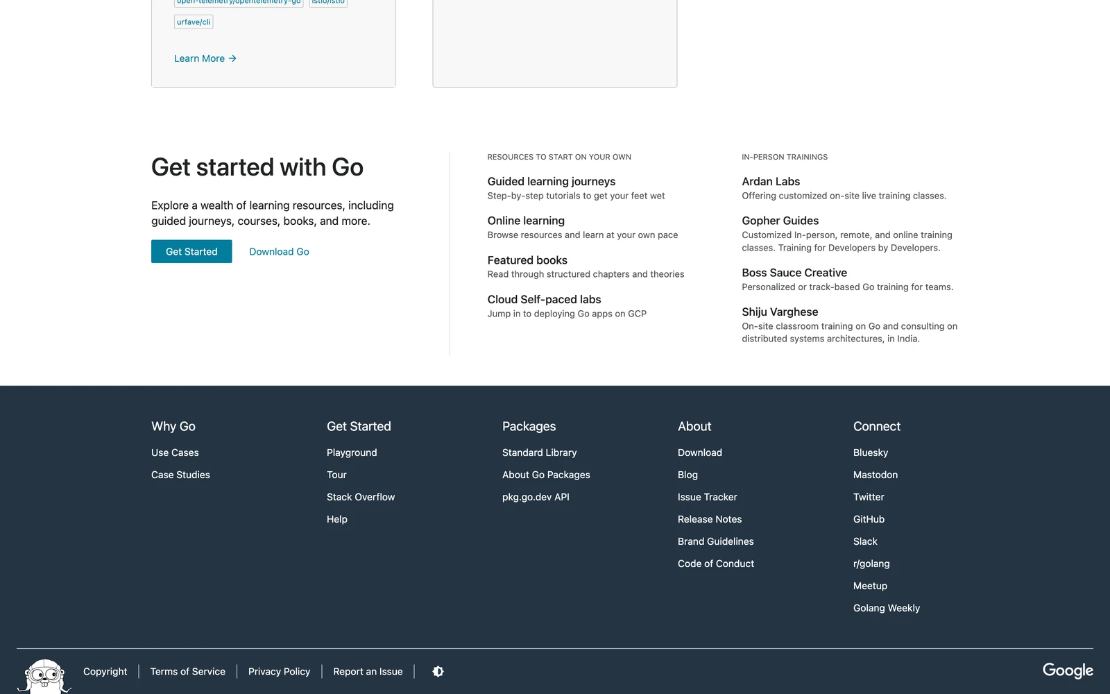Open Standard Library link
Image resolution: width=1110 pixels, height=694 pixels.
point(539,452)
